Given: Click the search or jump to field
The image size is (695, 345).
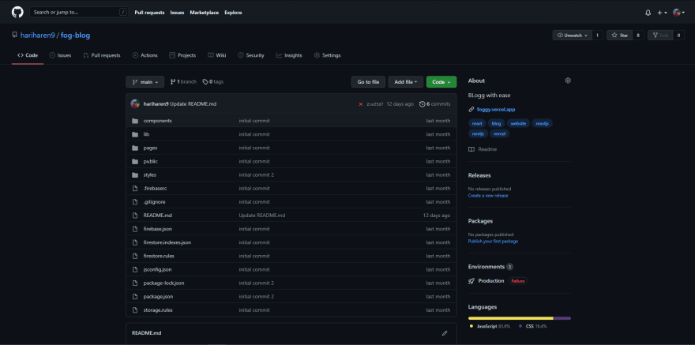Looking at the screenshot, I should [79, 13].
